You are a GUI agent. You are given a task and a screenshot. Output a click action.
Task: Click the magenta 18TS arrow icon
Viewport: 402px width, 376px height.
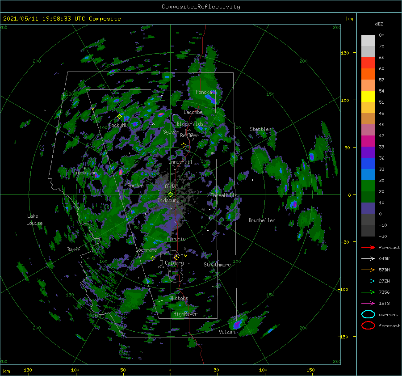[368, 304]
